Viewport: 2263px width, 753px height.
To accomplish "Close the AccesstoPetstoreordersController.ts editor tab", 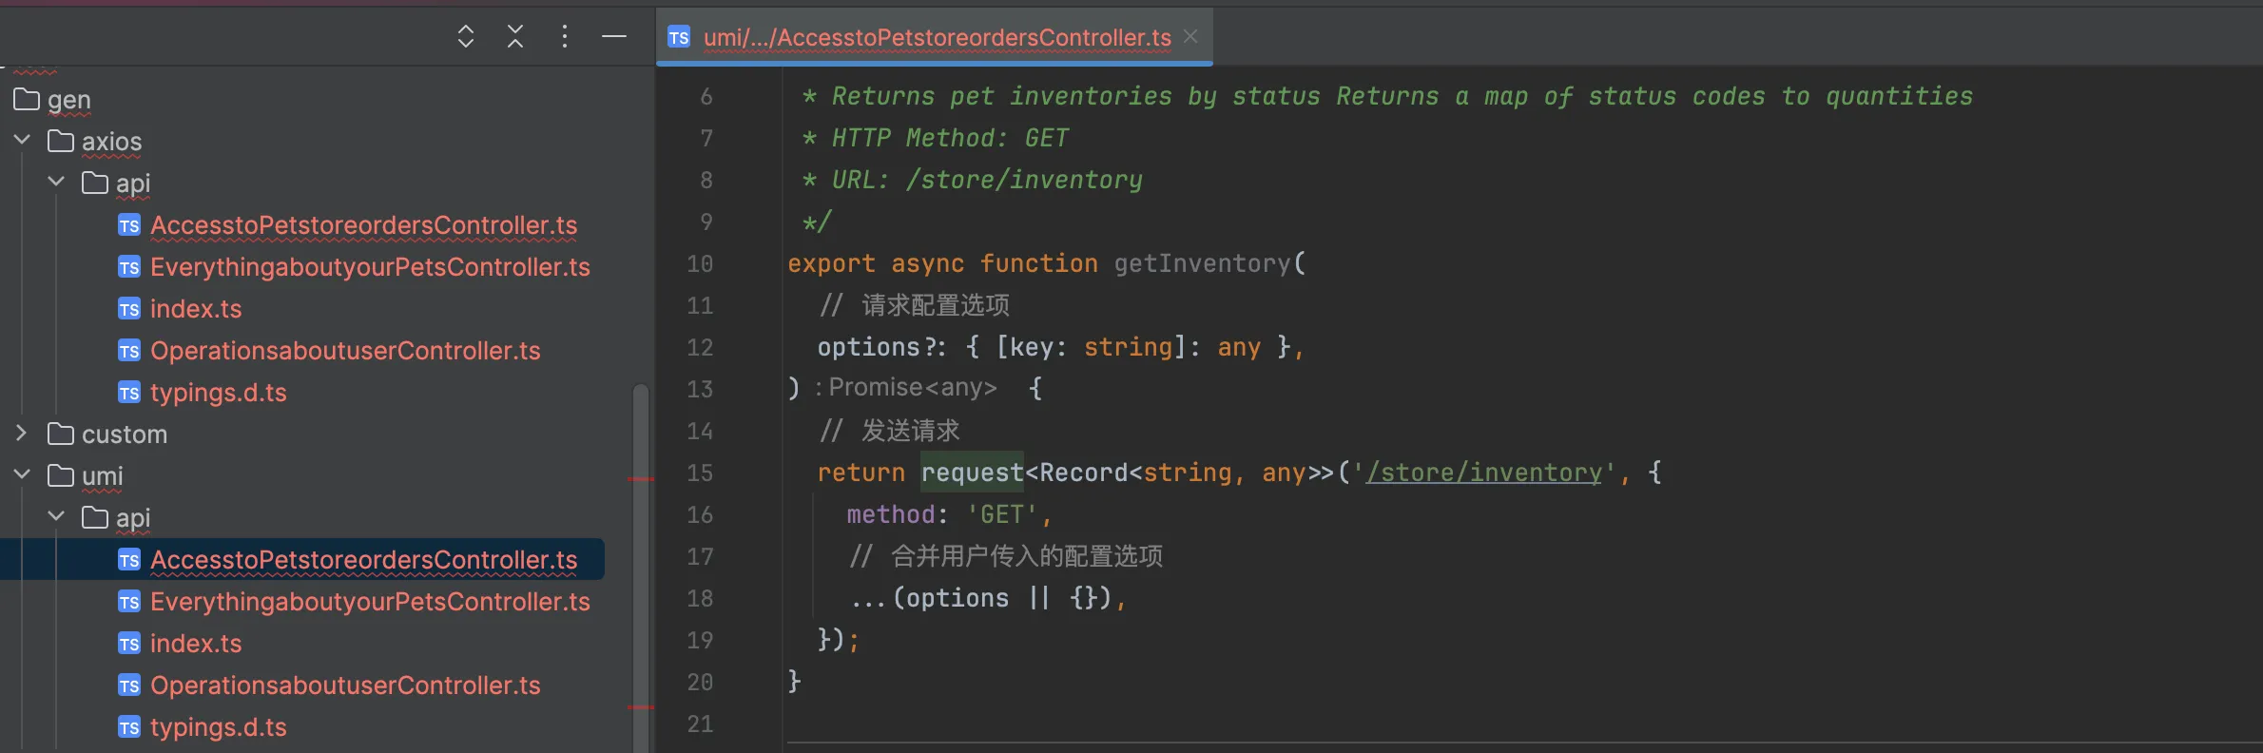I will 1190,36.
